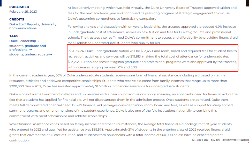Viewport: 249px width, 143px height.
Task: Click the paragraph about the quarterly meeting
Action: (x=152, y=13)
